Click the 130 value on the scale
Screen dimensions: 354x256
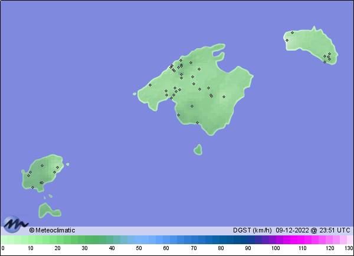tap(349, 248)
